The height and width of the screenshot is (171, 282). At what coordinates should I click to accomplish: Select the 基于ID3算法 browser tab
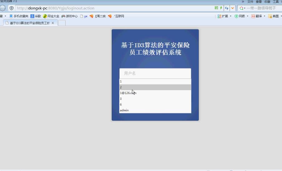tap(30, 23)
